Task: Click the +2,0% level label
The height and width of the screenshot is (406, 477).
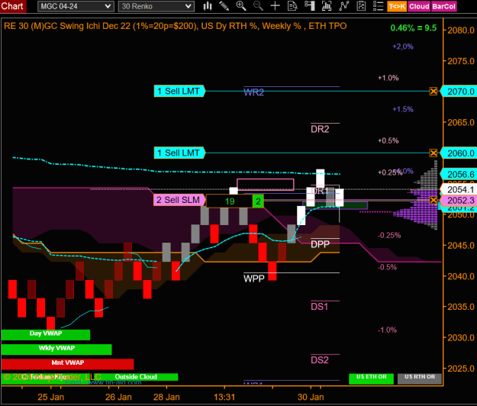Action: click(403, 47)
